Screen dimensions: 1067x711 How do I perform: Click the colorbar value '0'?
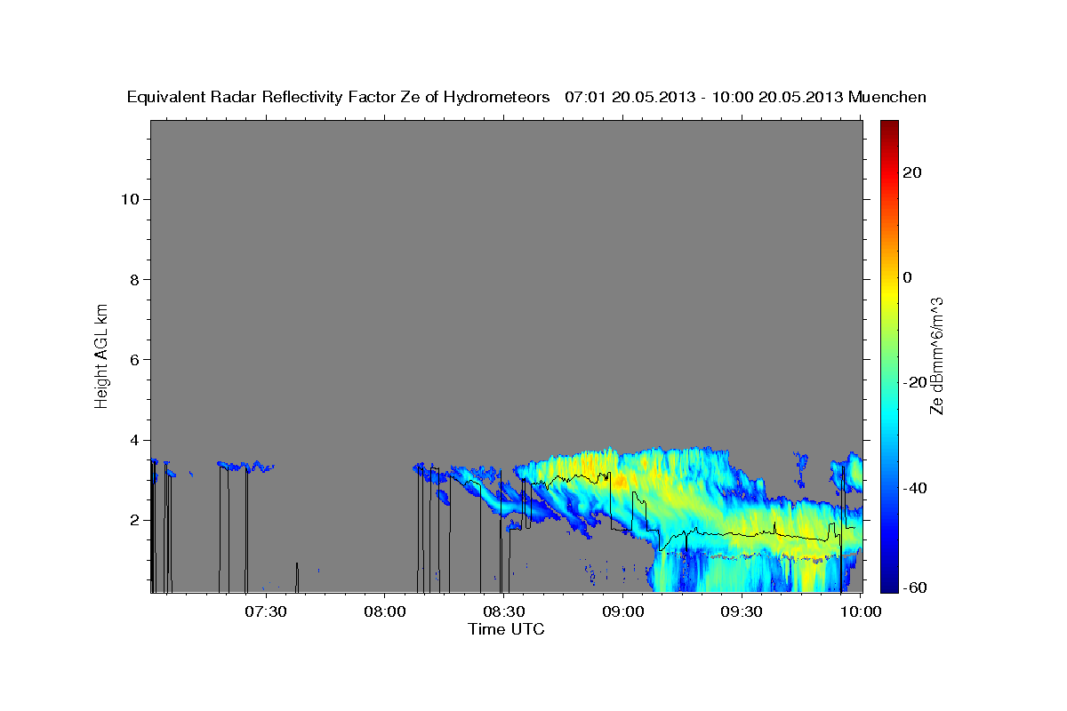[907, 277]
